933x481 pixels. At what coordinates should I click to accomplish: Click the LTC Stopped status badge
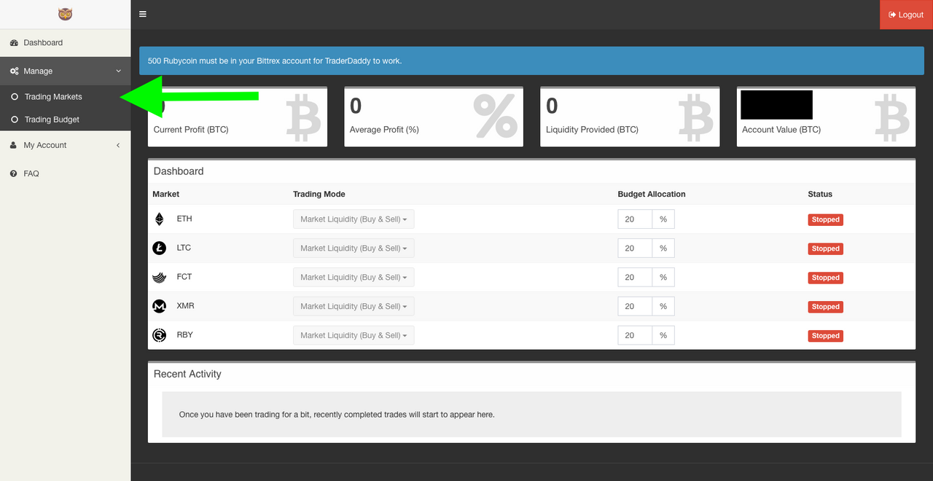825,249
